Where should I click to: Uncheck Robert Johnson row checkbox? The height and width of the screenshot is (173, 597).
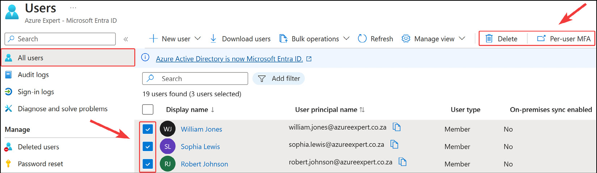tap(148, 164)
